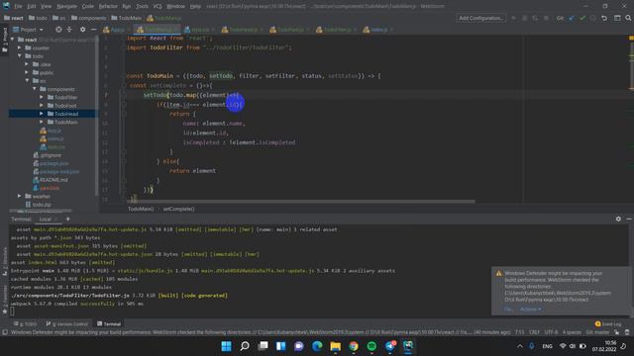Hide the Terminal panel with minus icon
This screenshot has height=356, width=634.
(629, 219)
